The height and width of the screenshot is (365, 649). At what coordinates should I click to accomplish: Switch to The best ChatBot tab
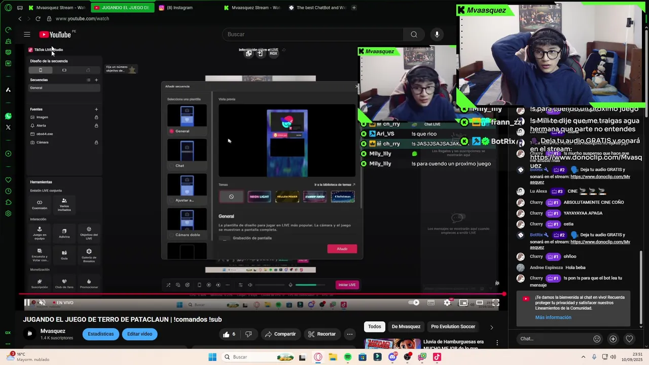(318, 8)
